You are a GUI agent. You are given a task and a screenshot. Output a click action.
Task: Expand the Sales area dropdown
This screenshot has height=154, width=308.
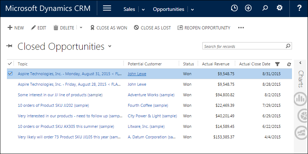click(143, 9)
